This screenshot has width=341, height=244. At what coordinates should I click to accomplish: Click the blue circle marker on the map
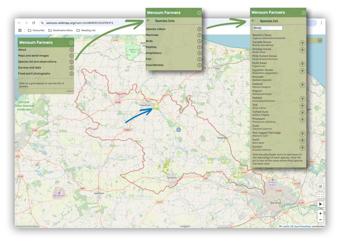(179, 130)
